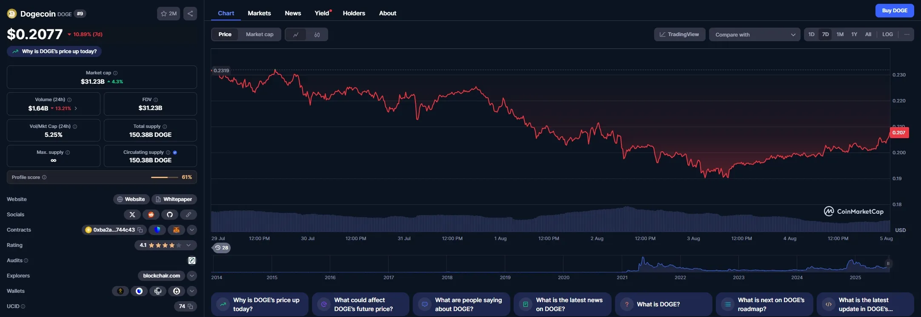Switch chart to Market cap view
Viewport: 921px width, 317px height.
(260, 34)
